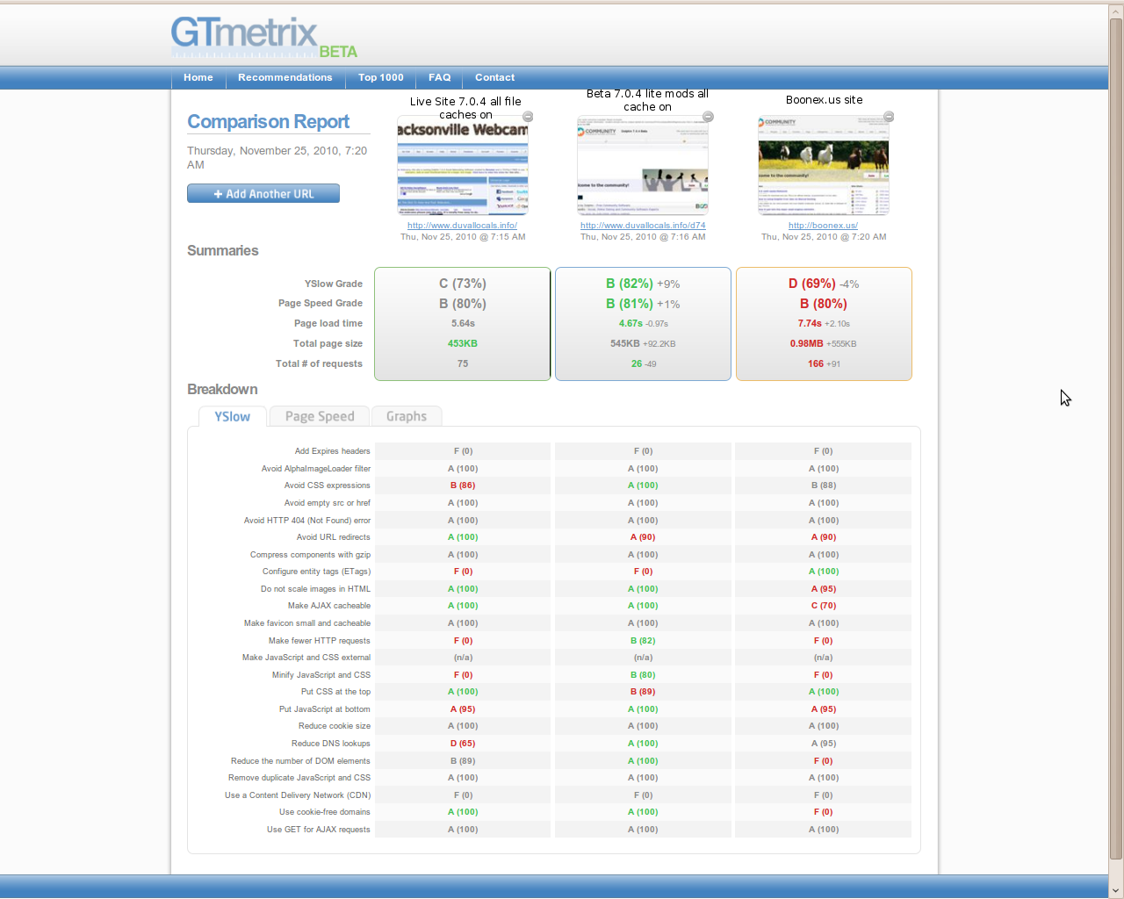Switch to the Graphs tab
Screen dimensions: 1124x899
click(x=406, y=417)
